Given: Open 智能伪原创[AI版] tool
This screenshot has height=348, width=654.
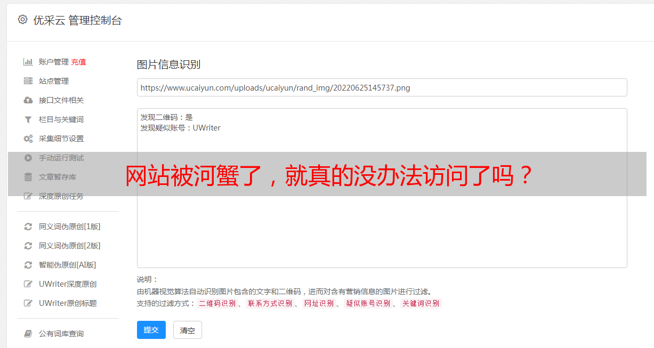Looking at the screenshot, I should tap(68, 265).
